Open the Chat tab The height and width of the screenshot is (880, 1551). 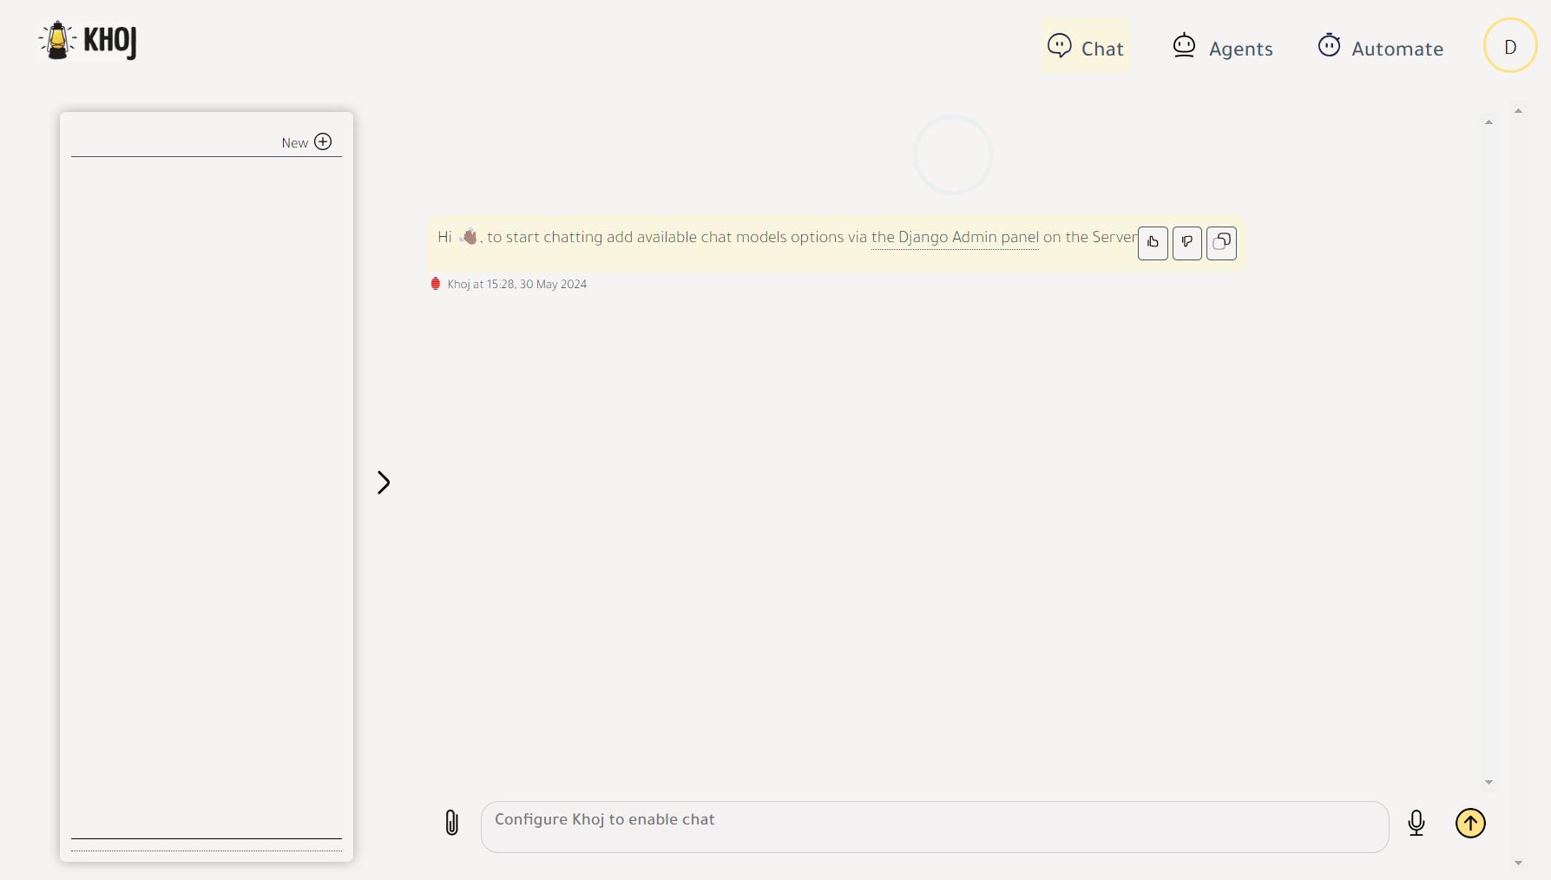tap(1086, 46)
